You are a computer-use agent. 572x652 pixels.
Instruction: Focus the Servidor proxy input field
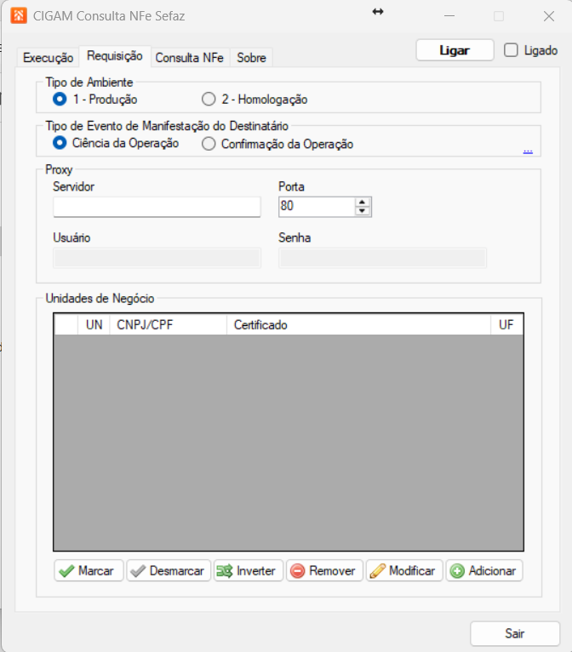pyautogui.click(x=157, y=207)
